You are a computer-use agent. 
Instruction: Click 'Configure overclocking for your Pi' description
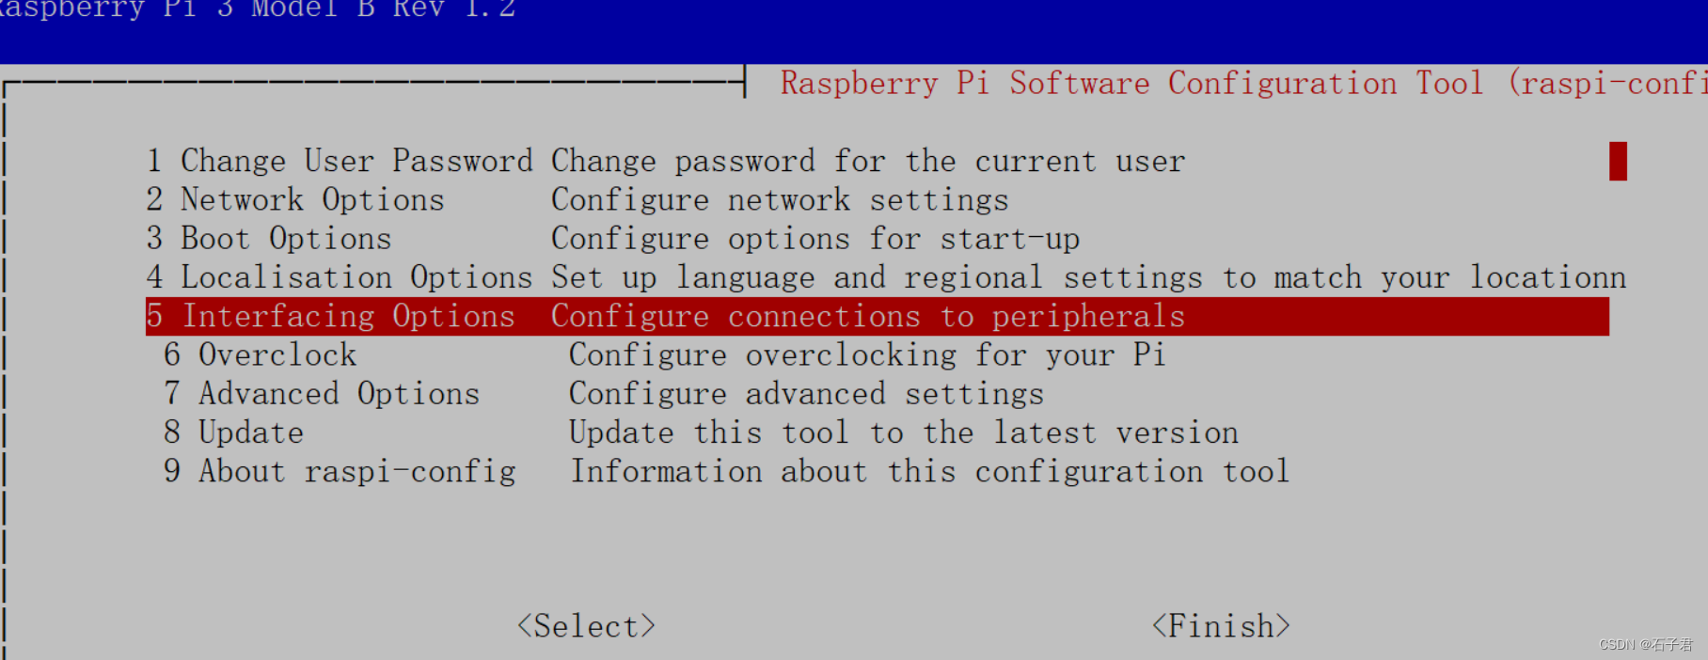(867, 355)
